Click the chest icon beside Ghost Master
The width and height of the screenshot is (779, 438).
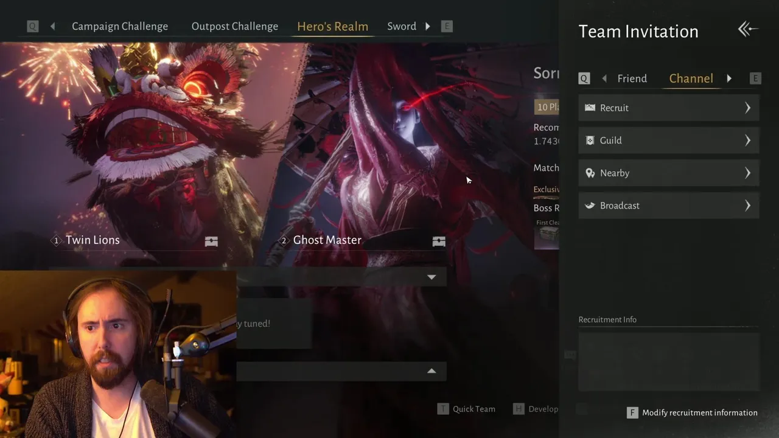pos(439,242)
